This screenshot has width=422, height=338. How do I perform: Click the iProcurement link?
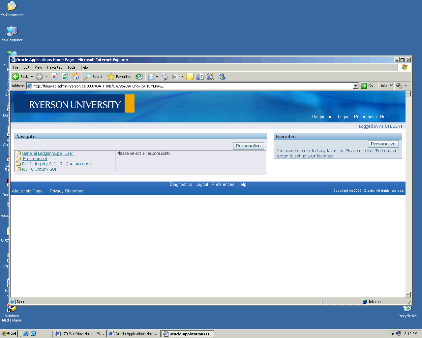coord(35,159)
